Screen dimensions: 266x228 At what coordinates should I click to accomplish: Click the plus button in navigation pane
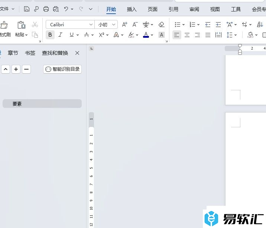pos(16,69)
